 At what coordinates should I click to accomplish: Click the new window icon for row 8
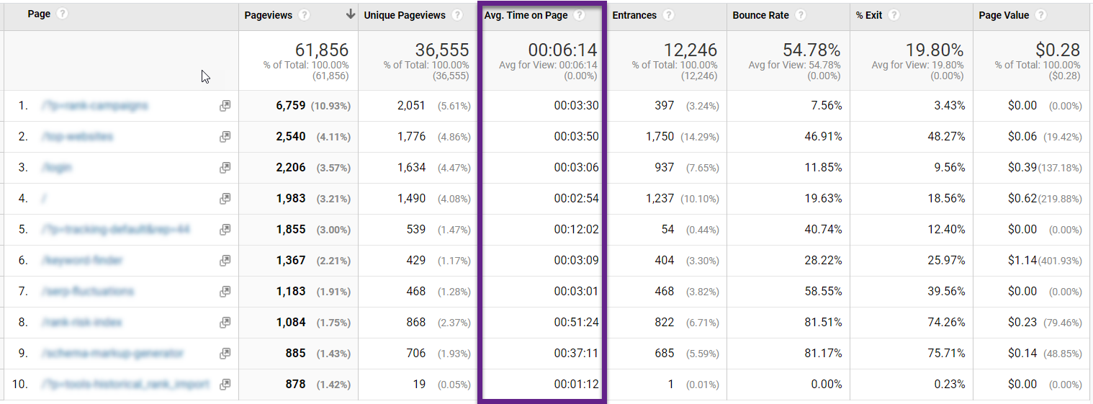click(225, 323)
